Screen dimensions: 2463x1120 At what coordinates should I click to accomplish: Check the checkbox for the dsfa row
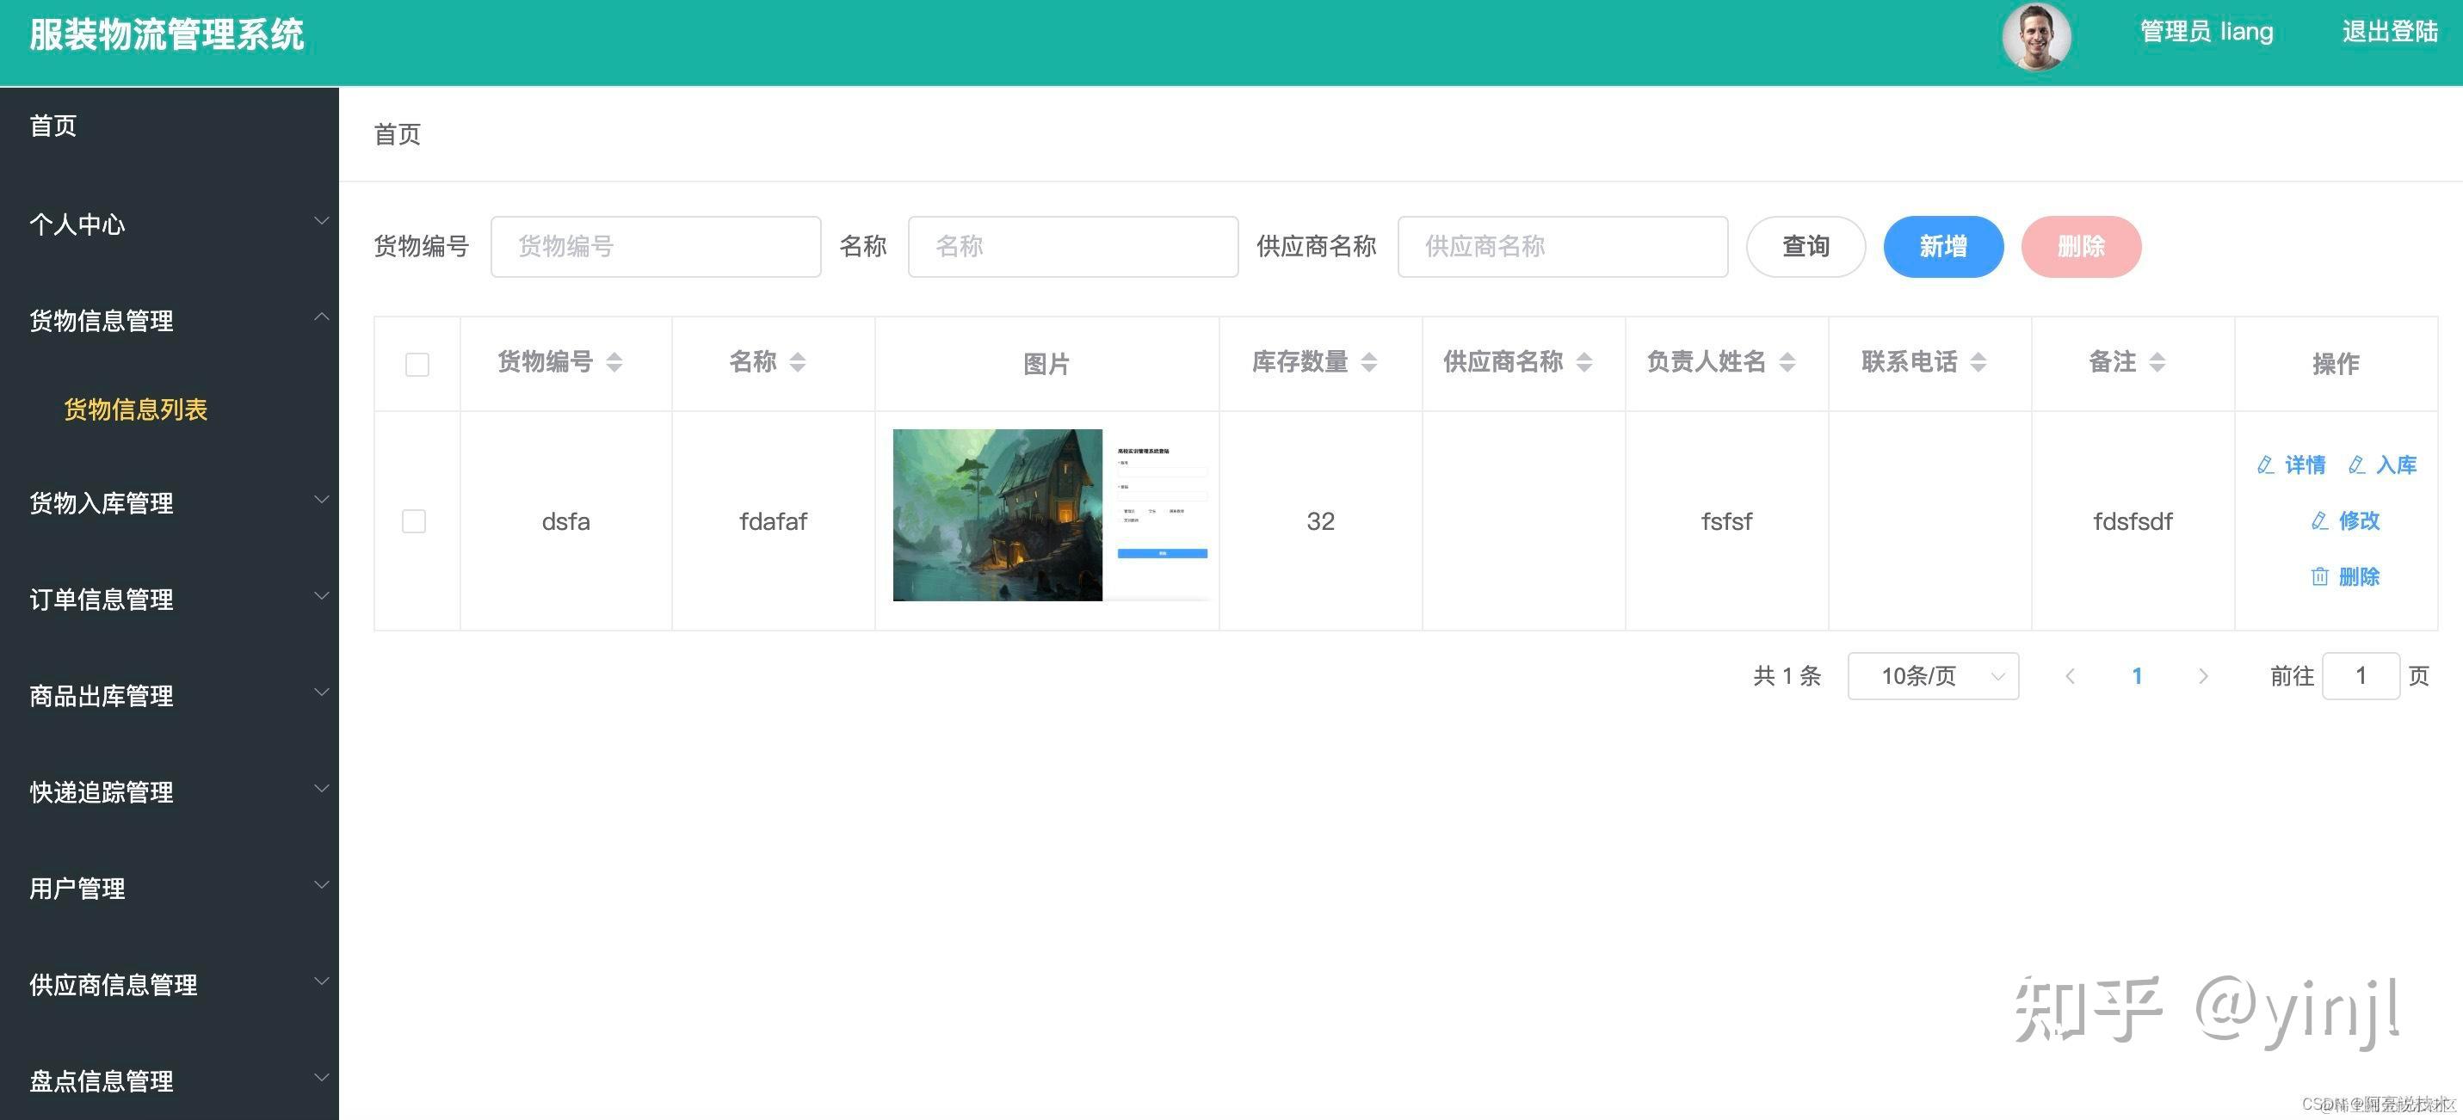click(x=414, y=520)
